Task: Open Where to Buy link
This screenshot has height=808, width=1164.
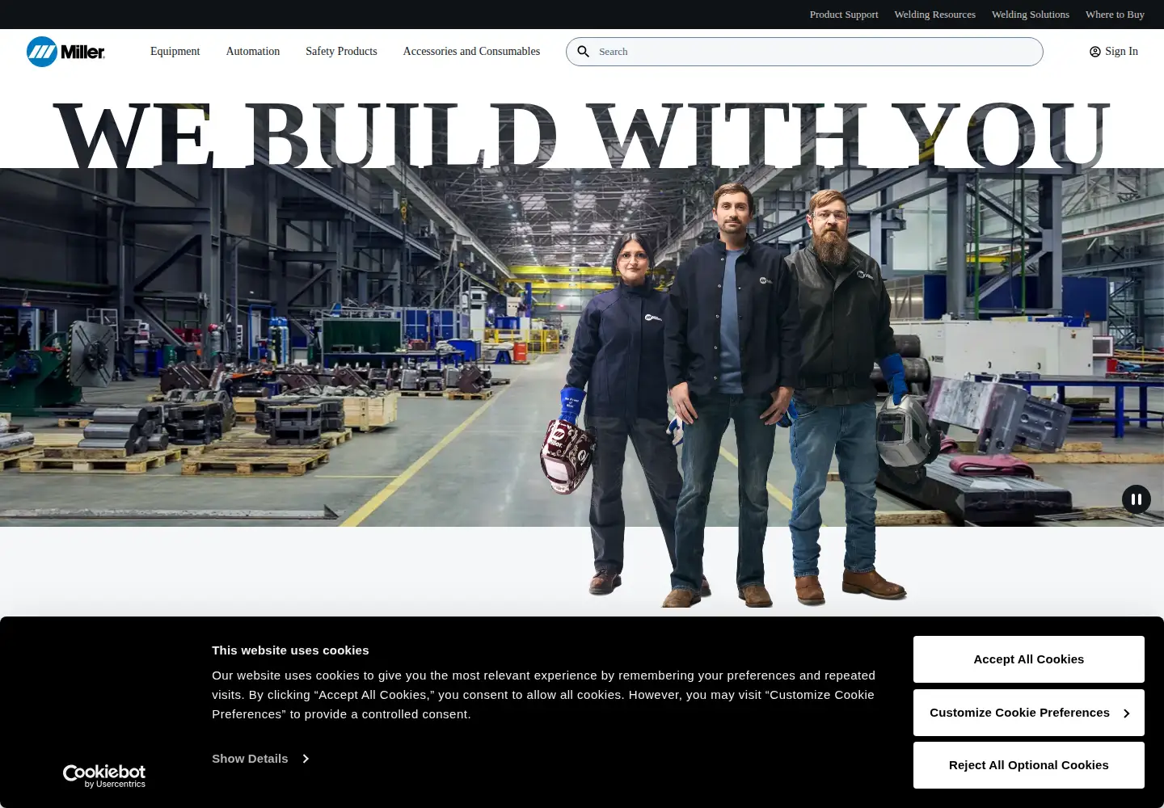Action: (x=1115, y=15)
